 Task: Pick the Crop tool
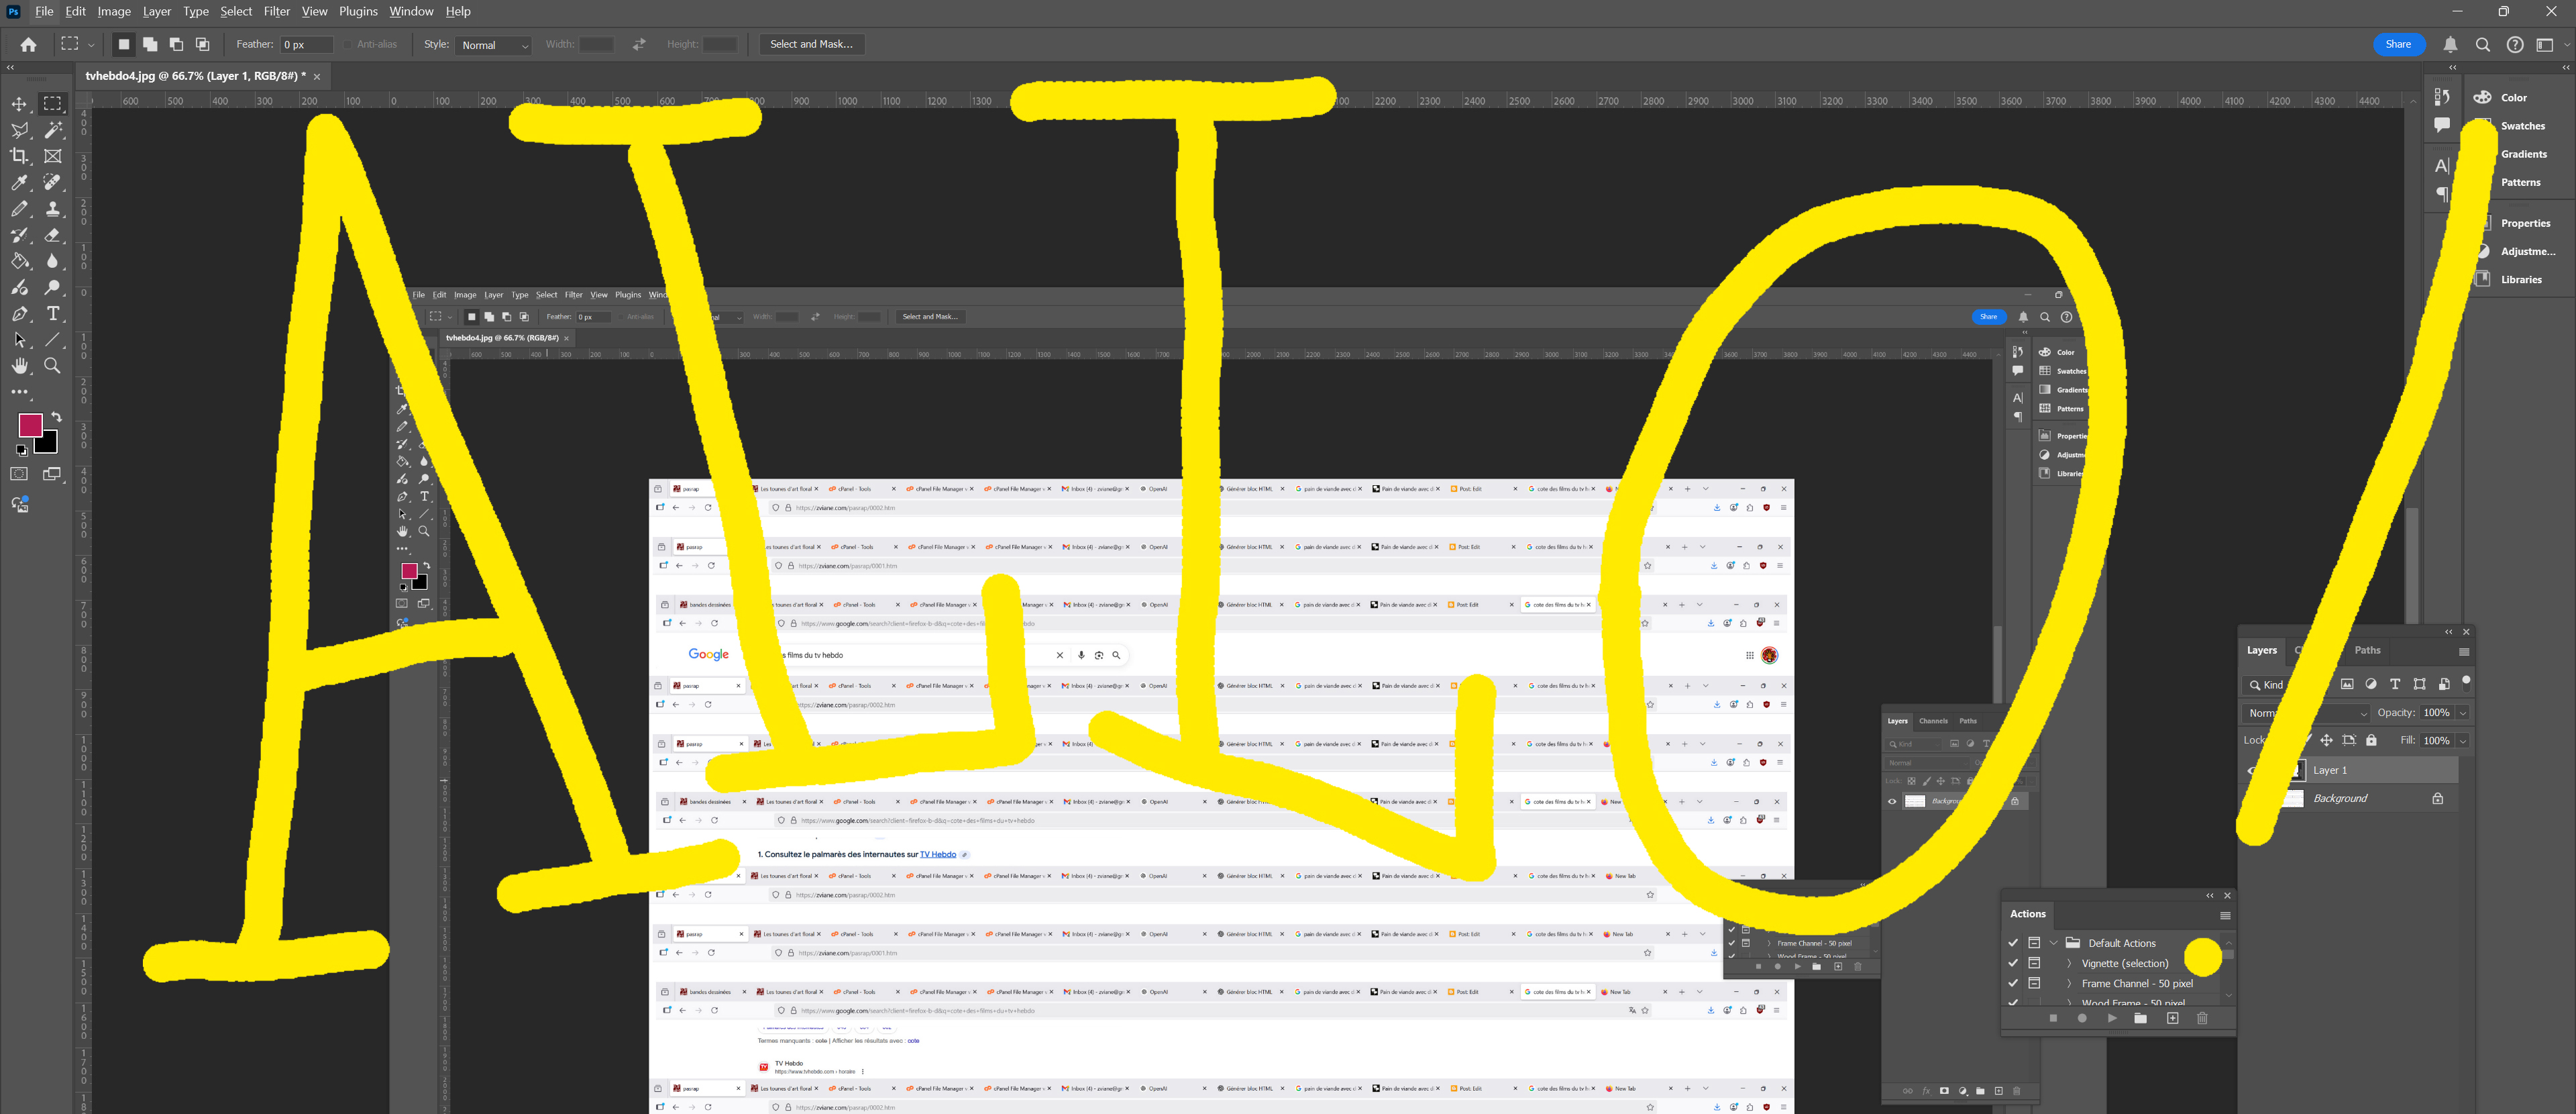click(x=19, y=156)
